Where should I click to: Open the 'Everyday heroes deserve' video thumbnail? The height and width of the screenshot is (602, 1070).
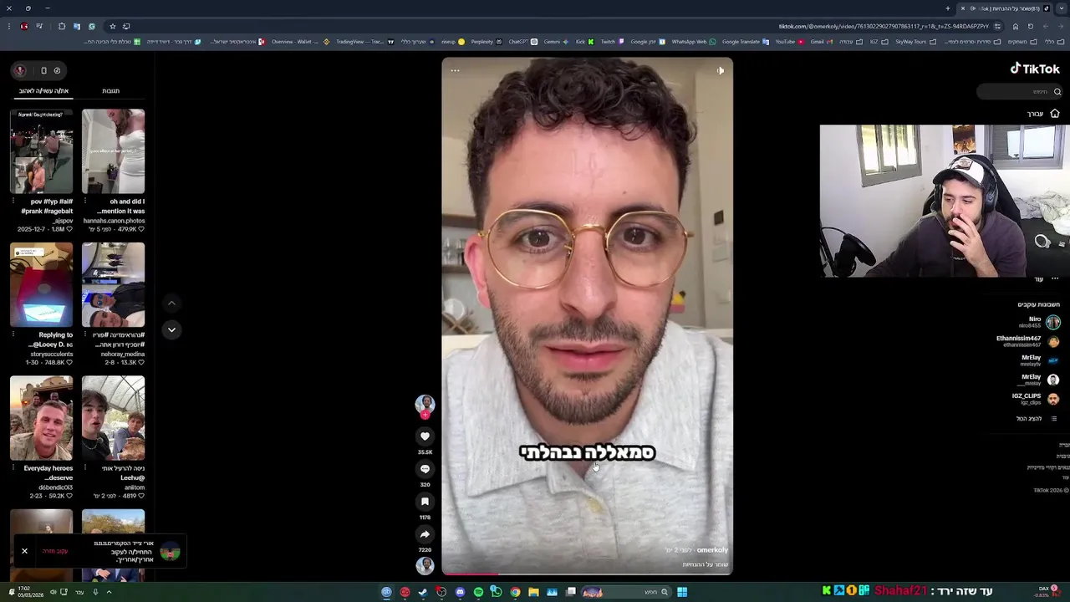click(x=42, y=418)
